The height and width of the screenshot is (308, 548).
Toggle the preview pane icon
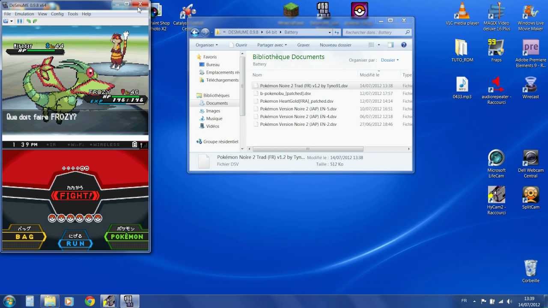click(x=390, y=45)
